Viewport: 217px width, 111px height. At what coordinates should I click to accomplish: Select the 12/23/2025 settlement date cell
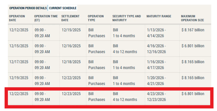click(x=71, y=94)
